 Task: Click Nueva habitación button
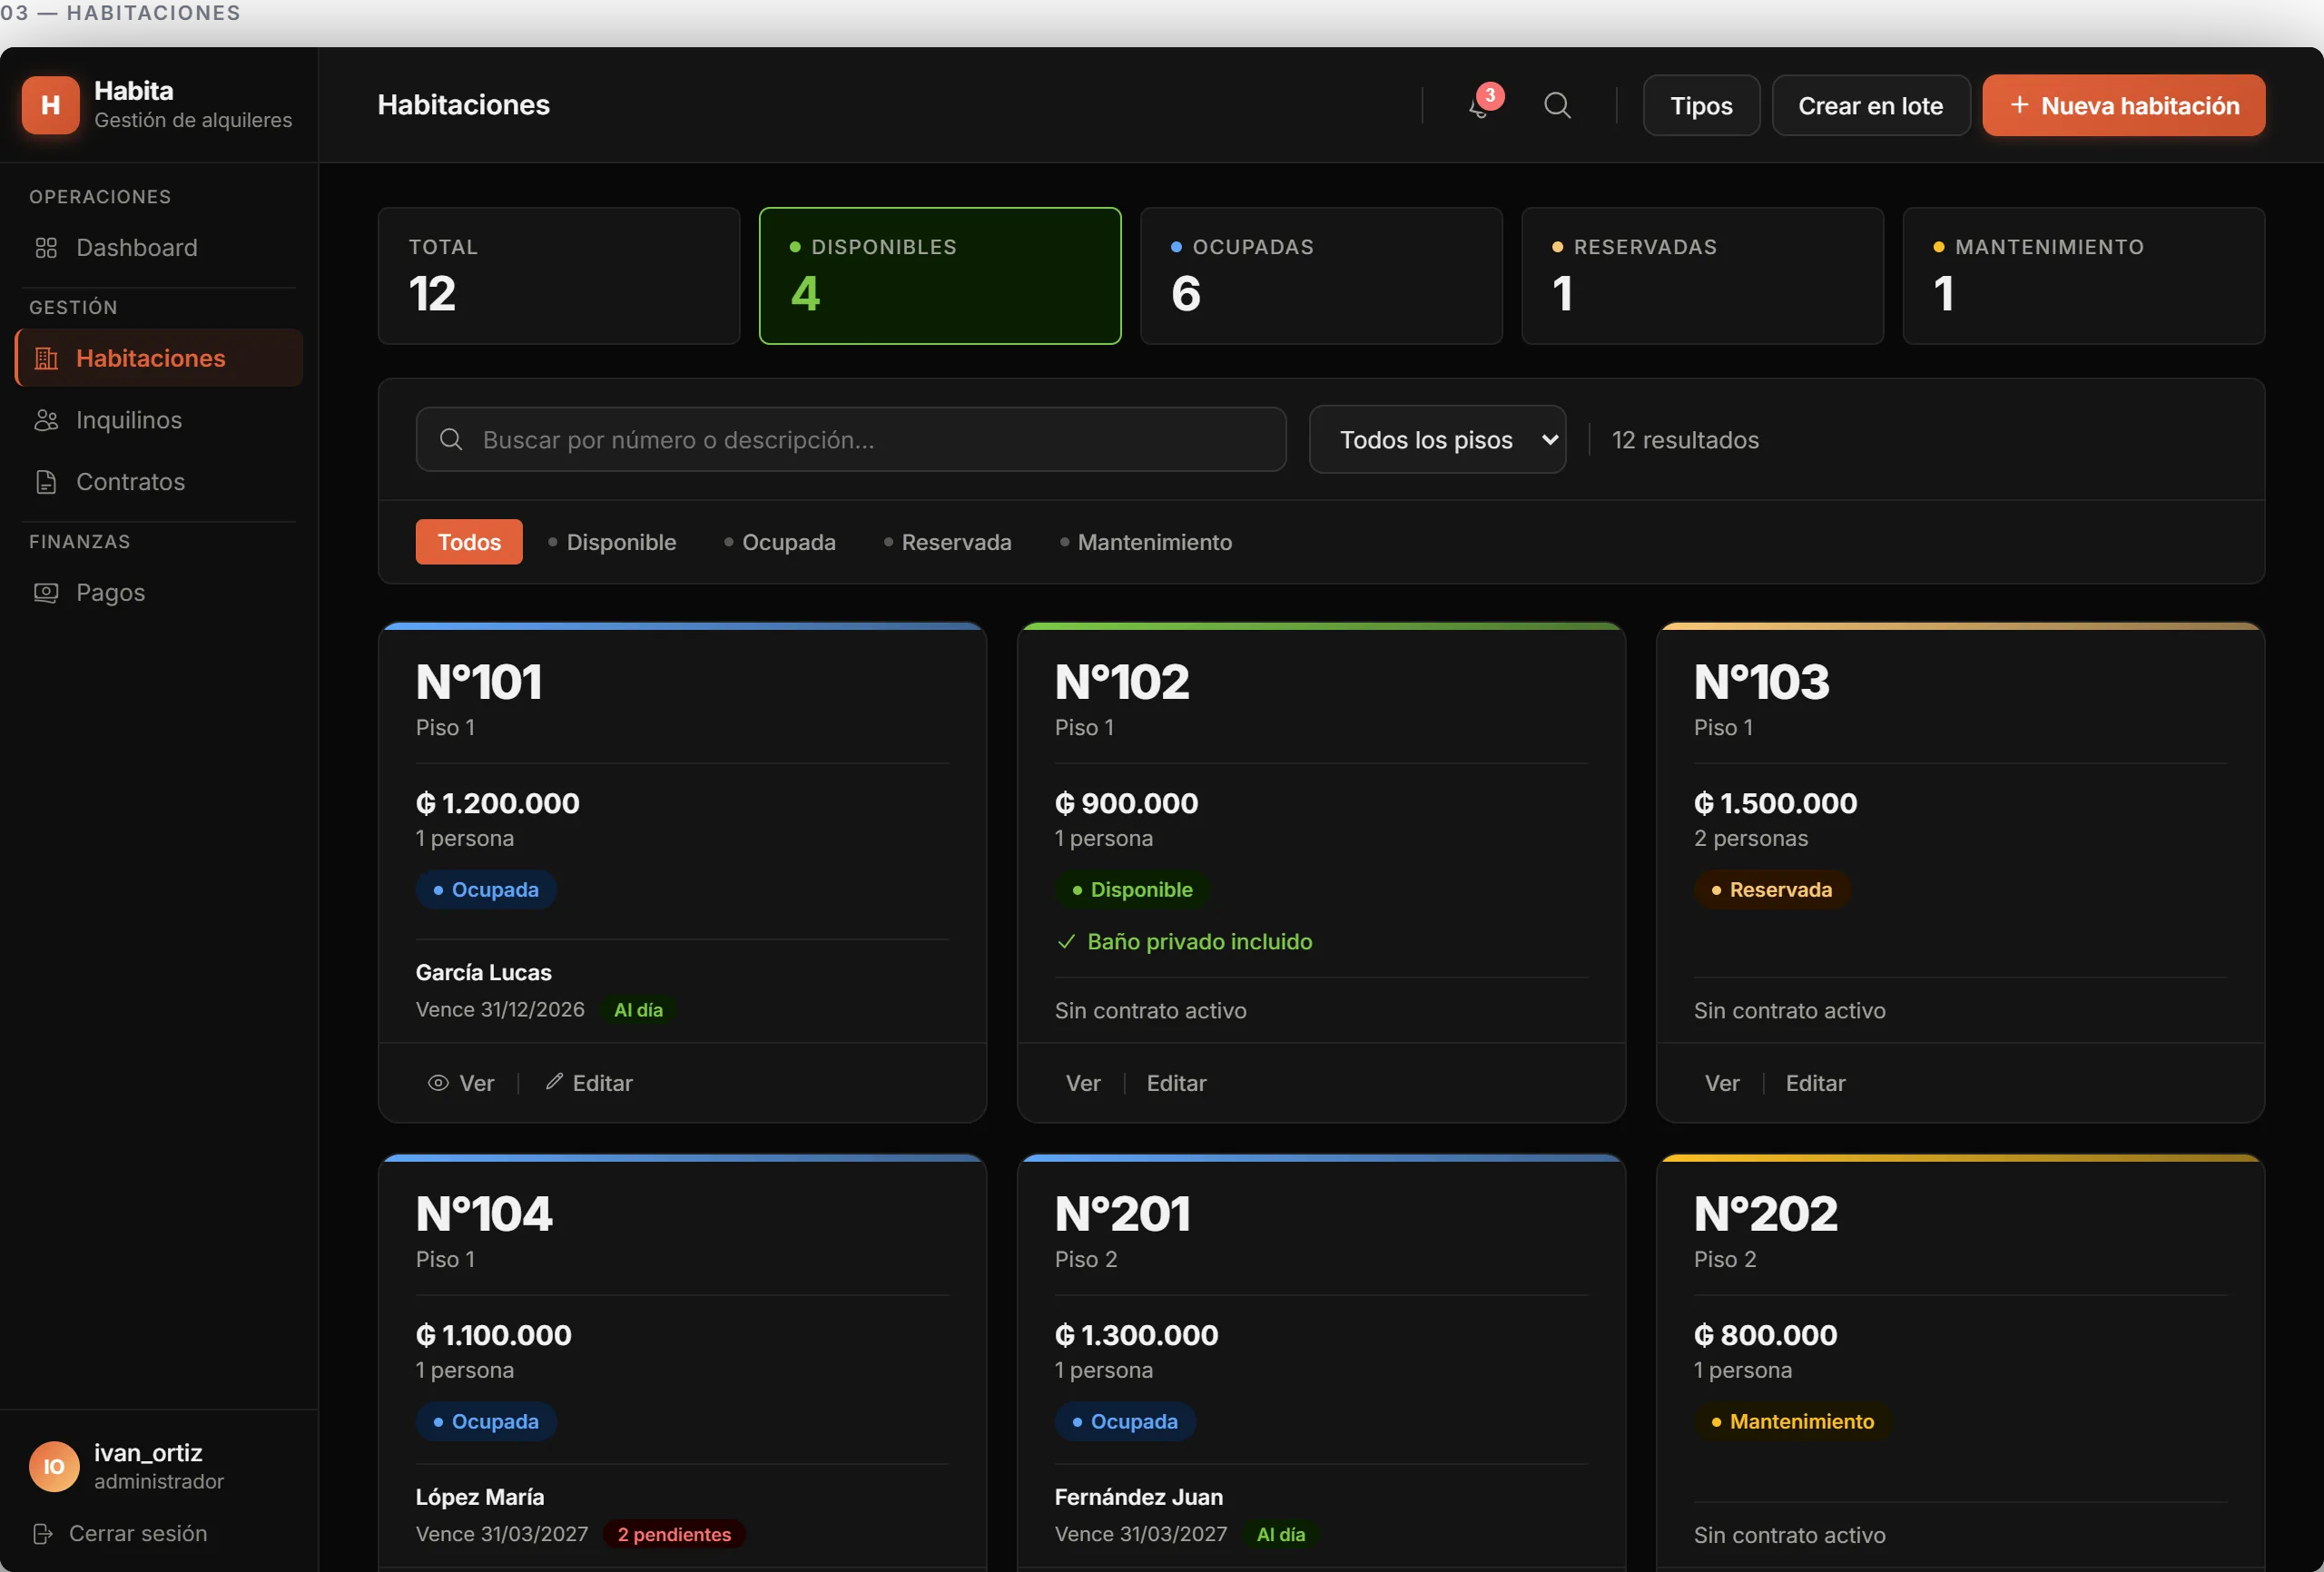(x=2123, y=105)
